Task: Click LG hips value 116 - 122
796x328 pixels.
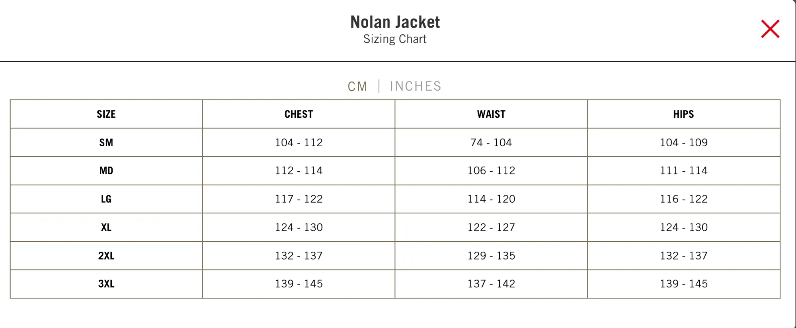Action: (x=684, y=199)
